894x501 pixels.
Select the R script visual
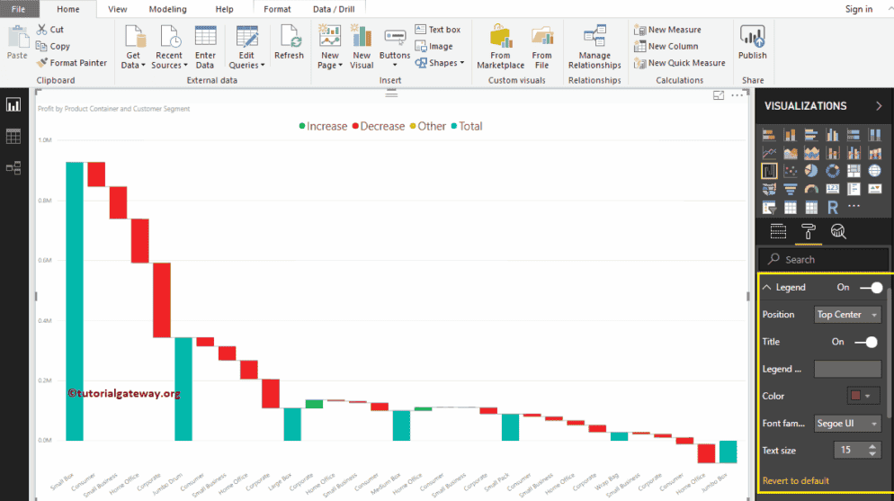833,208
